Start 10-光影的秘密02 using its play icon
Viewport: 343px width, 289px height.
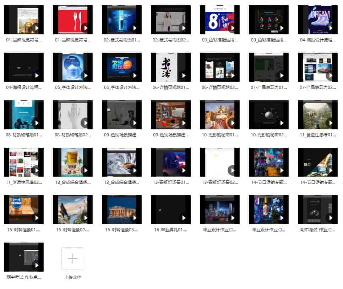(x=282, y=123)
